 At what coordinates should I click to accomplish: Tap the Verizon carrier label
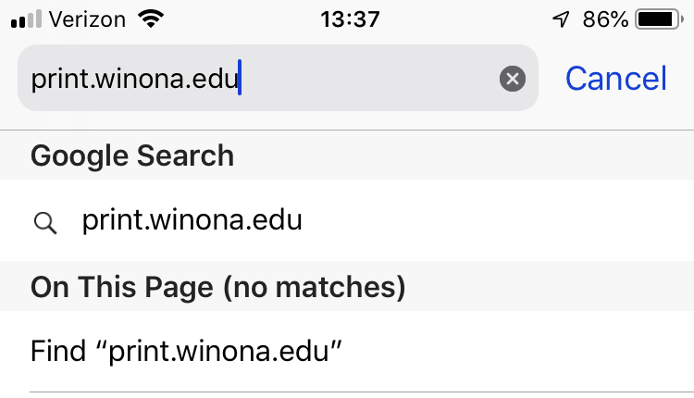pyautogui.click(x=86, y=19)
